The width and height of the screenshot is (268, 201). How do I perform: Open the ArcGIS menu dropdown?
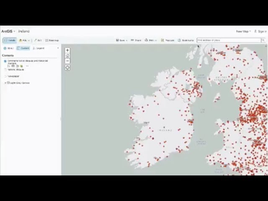(x=8, y=31)
